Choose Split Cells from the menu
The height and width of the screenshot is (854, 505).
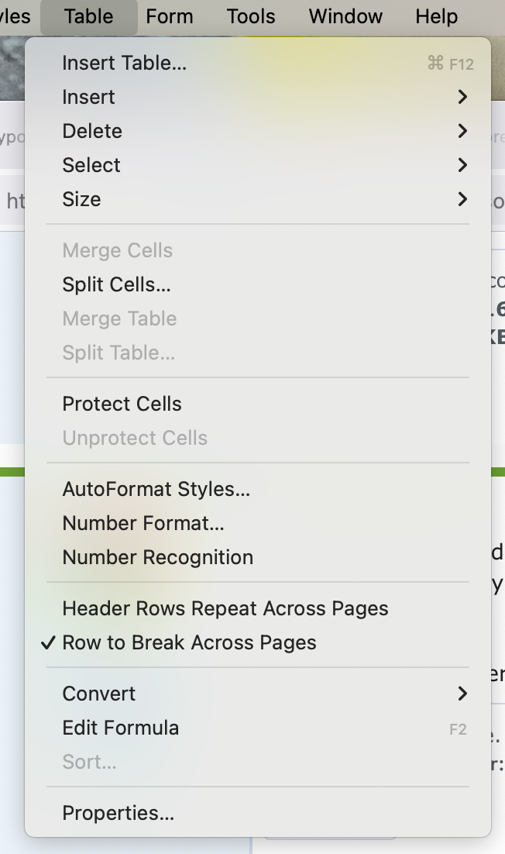[116, 284]
